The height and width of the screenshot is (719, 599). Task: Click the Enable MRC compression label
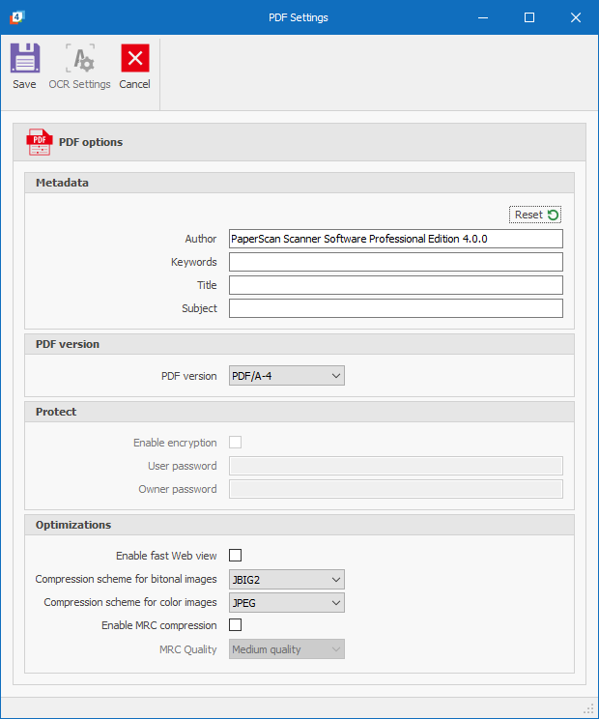point(159,625)
